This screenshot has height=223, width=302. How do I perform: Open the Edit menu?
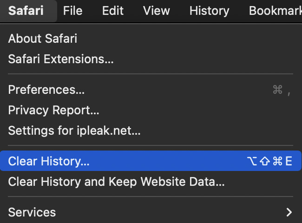[x=113, y=11]
